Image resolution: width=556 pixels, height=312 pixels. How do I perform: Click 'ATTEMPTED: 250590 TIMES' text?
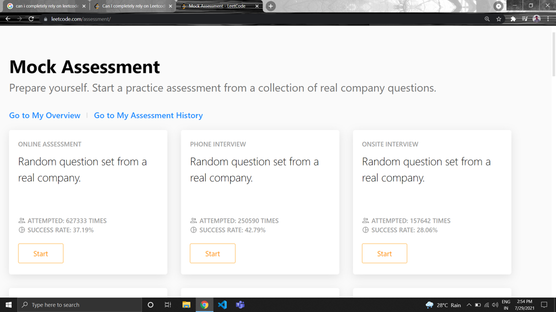pos(239,220)
